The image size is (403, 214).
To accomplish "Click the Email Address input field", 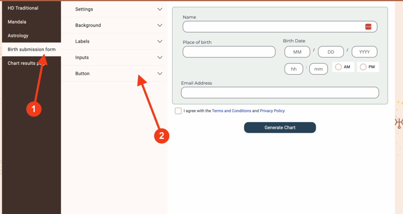I will tap(280, 92).
